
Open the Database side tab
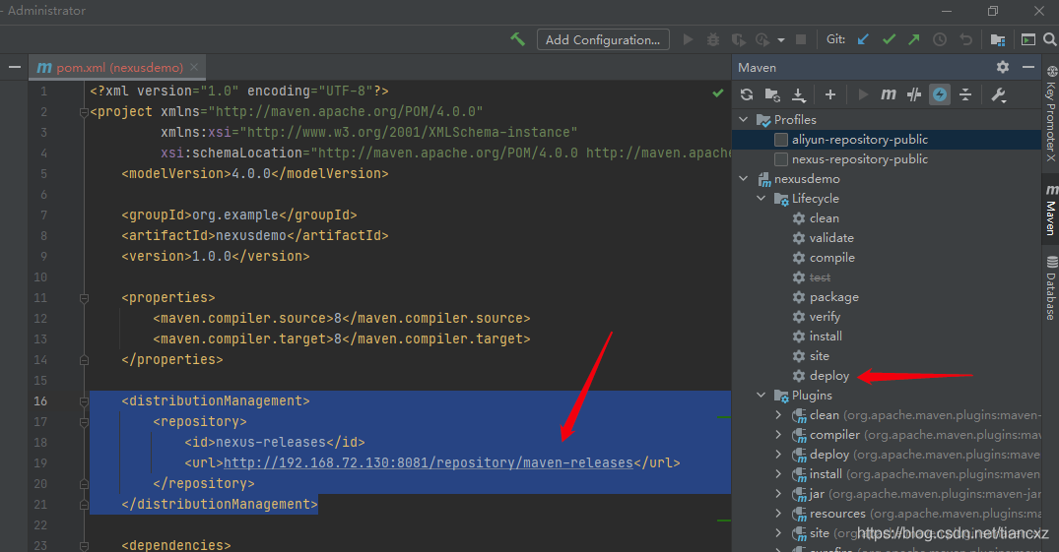(1050, 288)
